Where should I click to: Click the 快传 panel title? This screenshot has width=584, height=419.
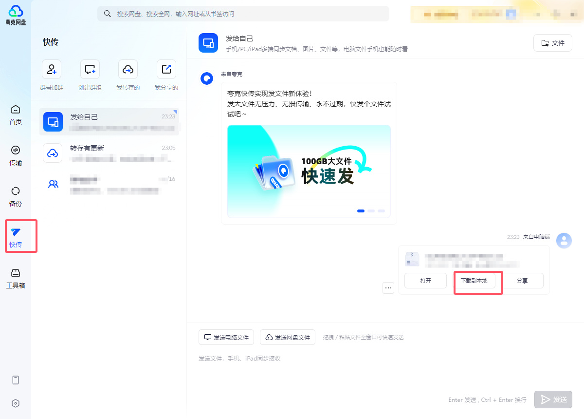click(51, 42)
